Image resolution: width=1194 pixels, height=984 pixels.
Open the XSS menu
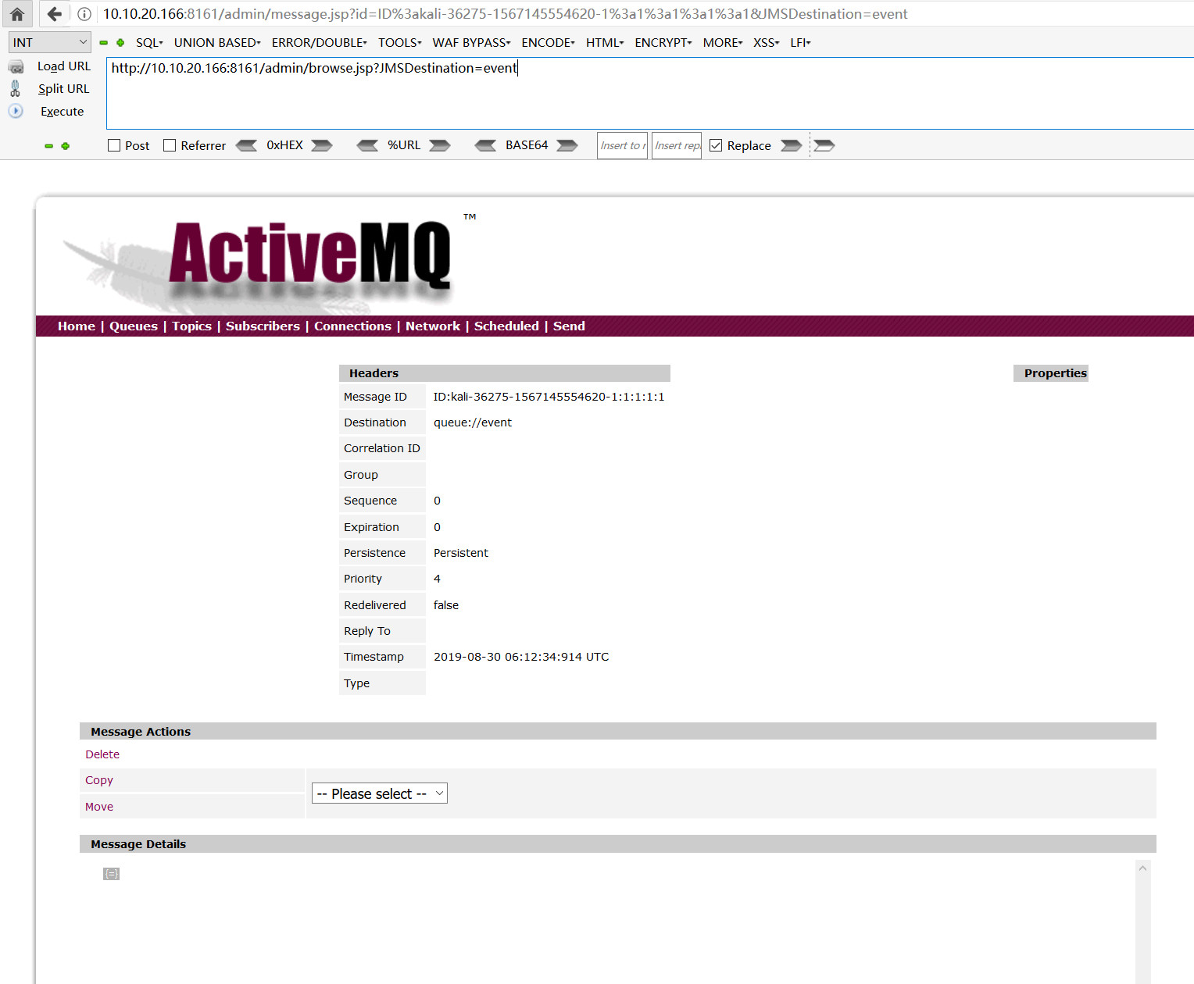(767, 42)
